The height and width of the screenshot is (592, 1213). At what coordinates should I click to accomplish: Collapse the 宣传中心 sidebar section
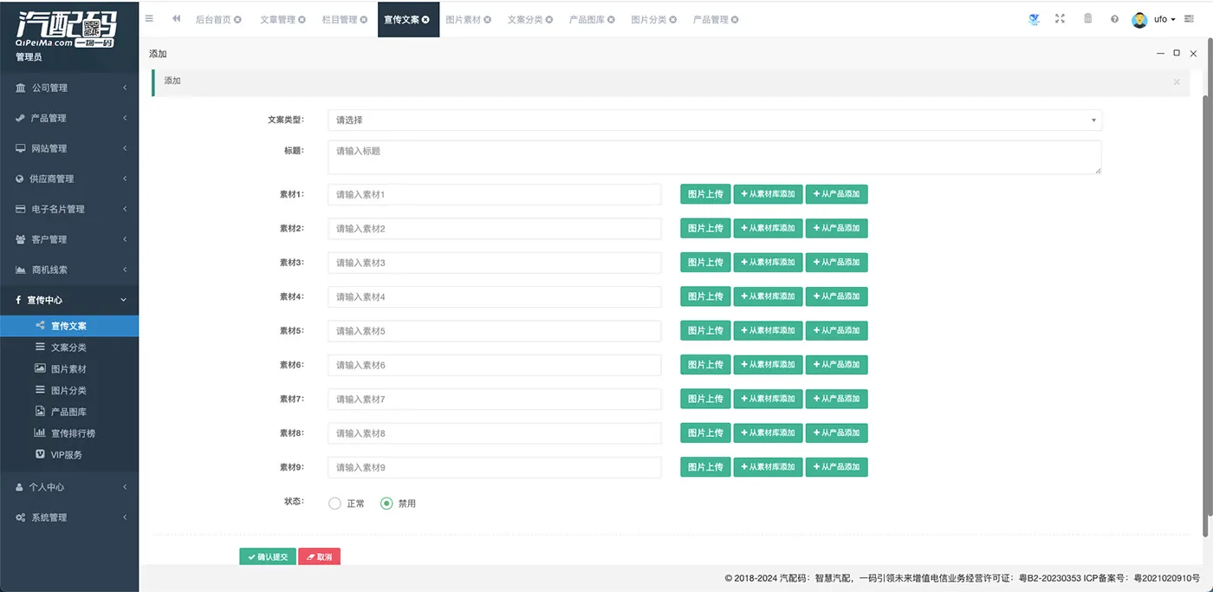click(69, 300)
